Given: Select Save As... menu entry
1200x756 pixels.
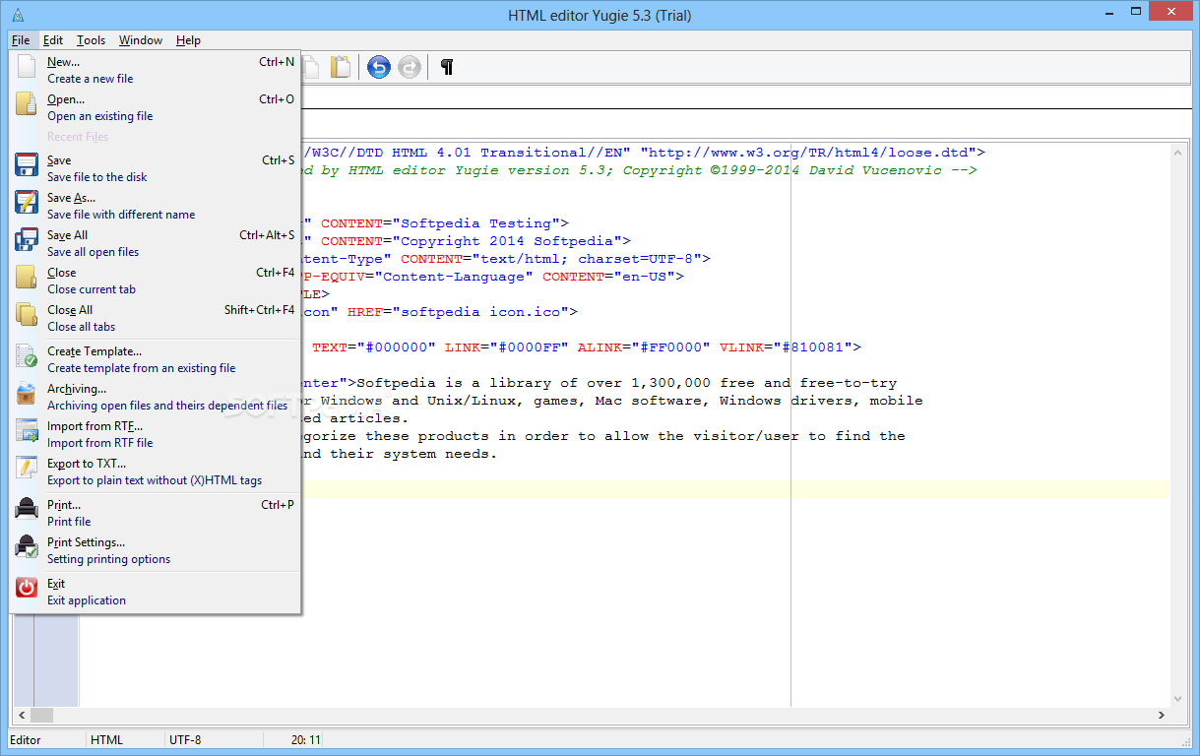Looking at the screenshot, I should point(156,206).
